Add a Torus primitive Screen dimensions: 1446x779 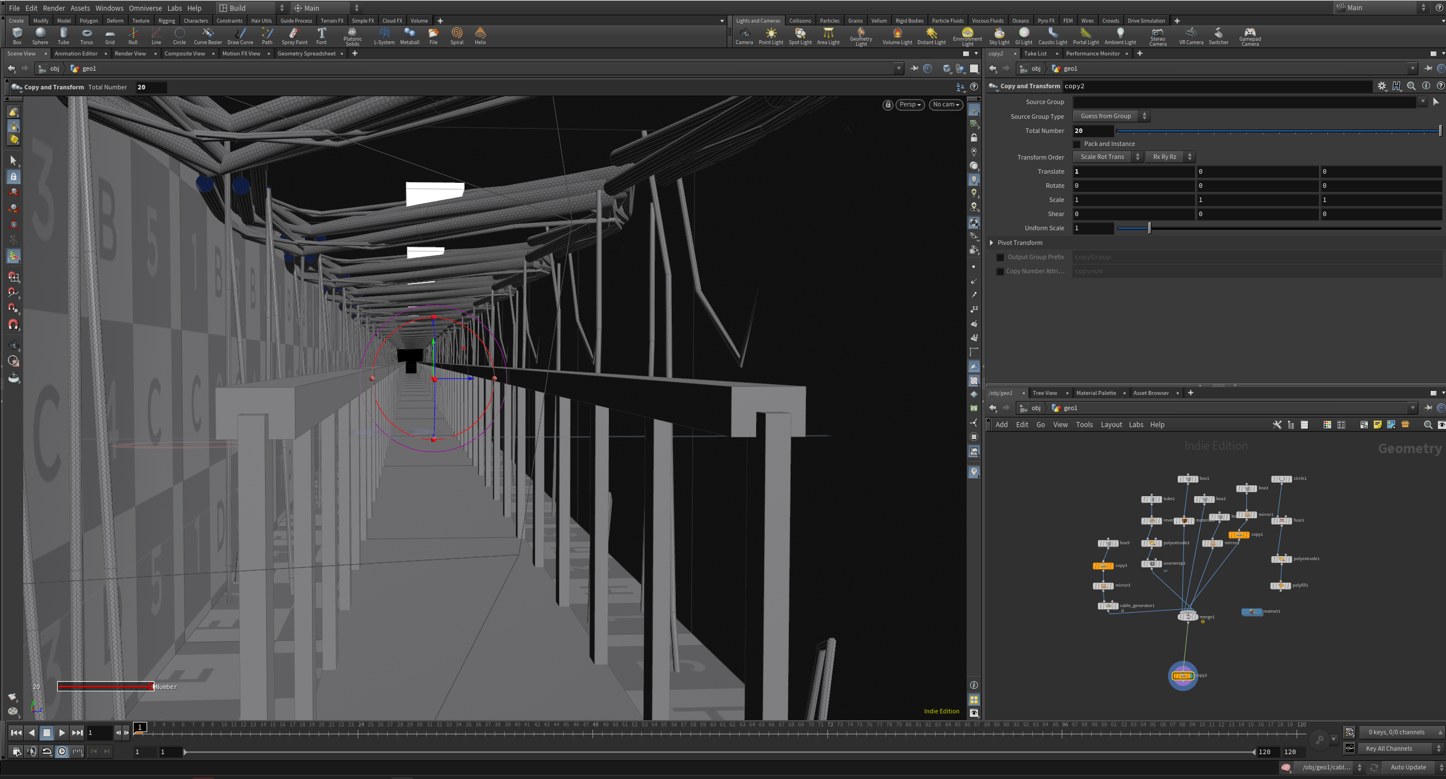click(87, 36)
